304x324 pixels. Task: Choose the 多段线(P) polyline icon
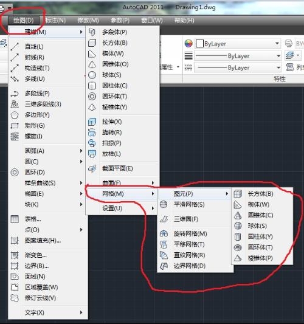[x=15, y=94]
